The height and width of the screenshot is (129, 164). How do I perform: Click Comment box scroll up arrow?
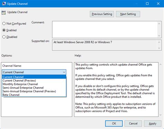(x=159, y=24)
